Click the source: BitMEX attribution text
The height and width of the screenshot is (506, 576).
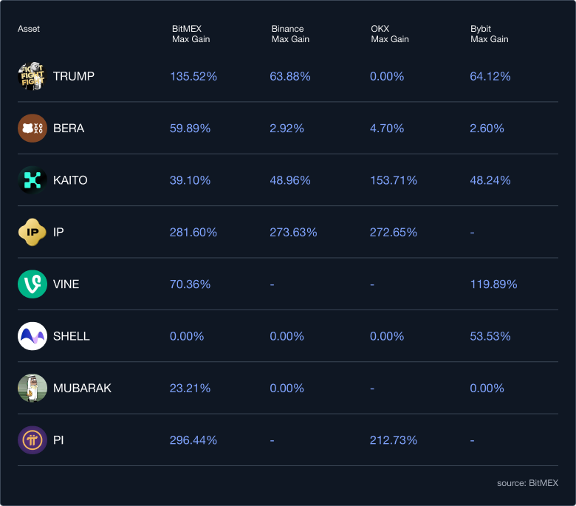click(x=527, y=482)
